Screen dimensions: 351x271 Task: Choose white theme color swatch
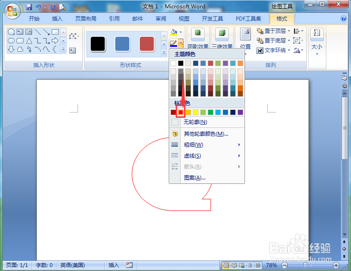173,63
